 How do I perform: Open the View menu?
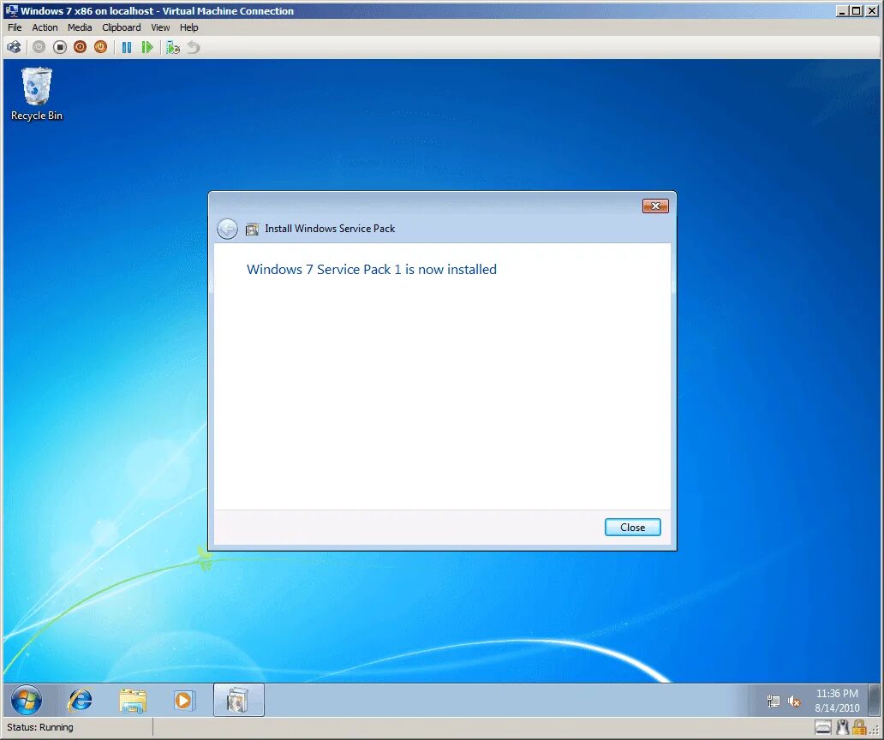coord(160,27)
